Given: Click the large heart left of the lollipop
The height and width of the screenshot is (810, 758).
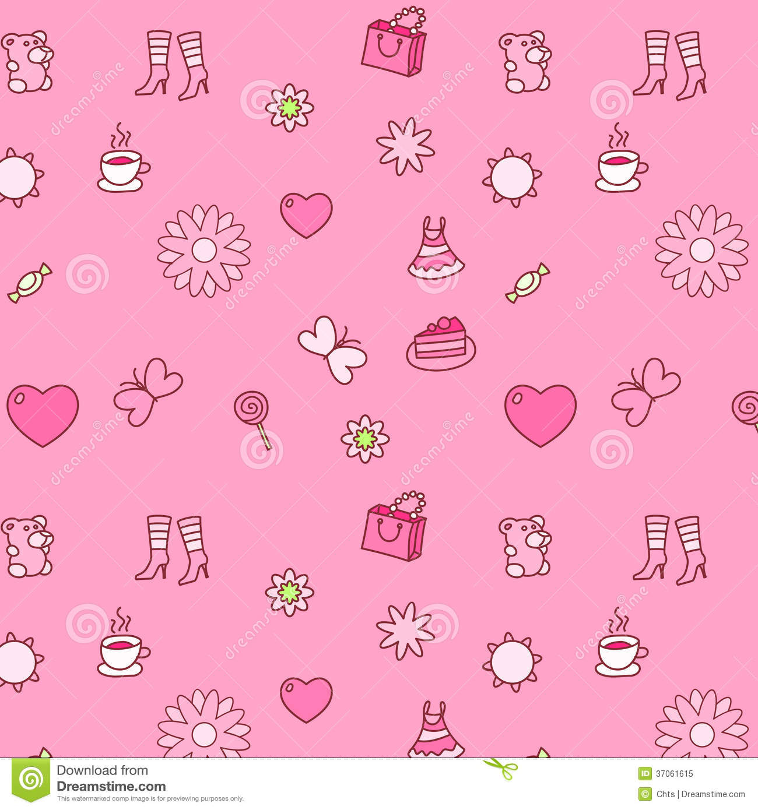Looking at the screenshot, I should pos(43,414).
